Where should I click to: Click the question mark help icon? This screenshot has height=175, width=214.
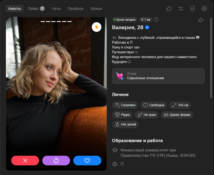(156, 20)
